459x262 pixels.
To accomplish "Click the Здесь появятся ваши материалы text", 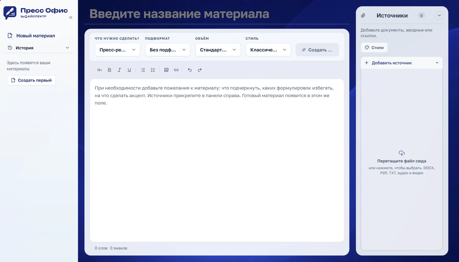I will 28,66.
